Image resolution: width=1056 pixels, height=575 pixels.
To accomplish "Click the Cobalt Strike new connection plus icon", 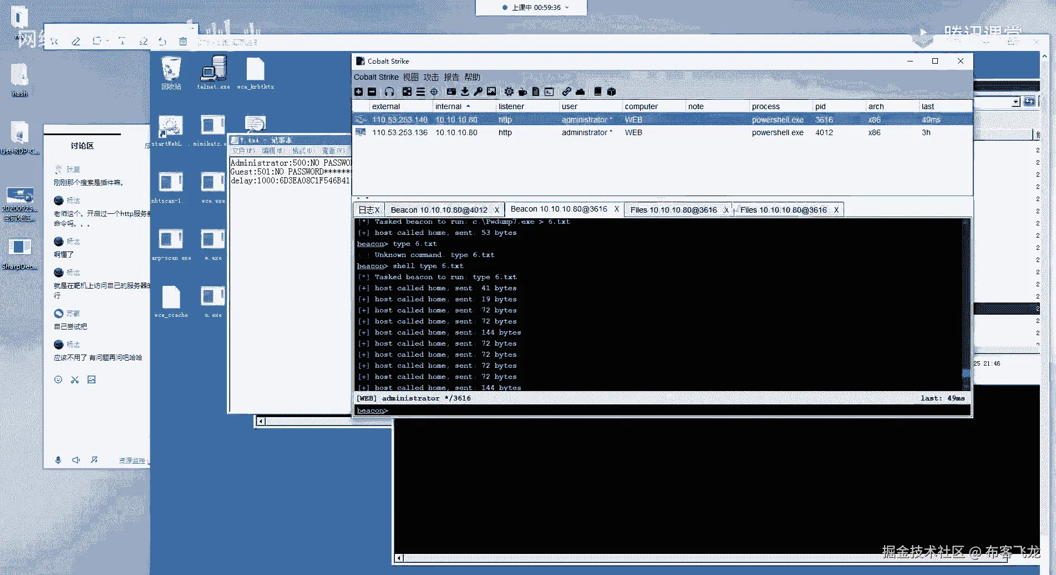I will (359, 91).
